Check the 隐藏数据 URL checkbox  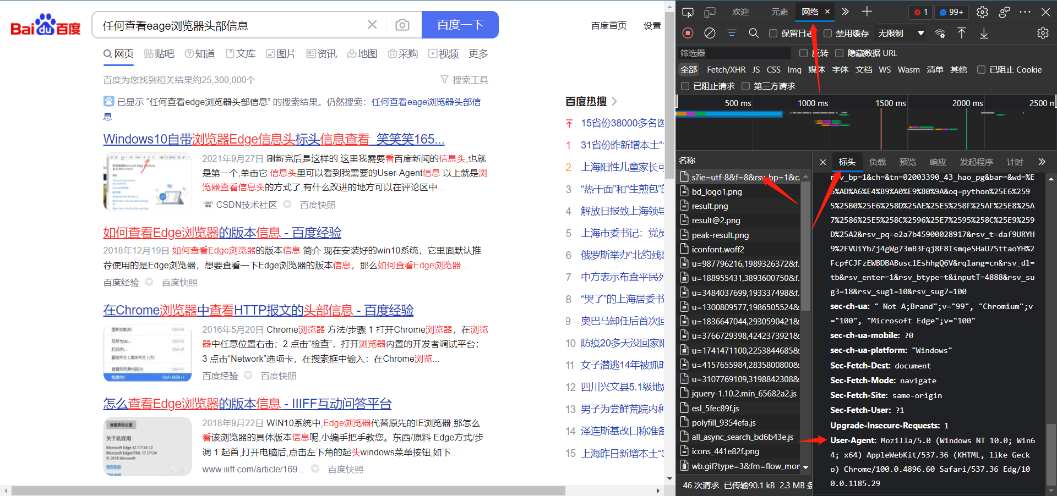839,53
